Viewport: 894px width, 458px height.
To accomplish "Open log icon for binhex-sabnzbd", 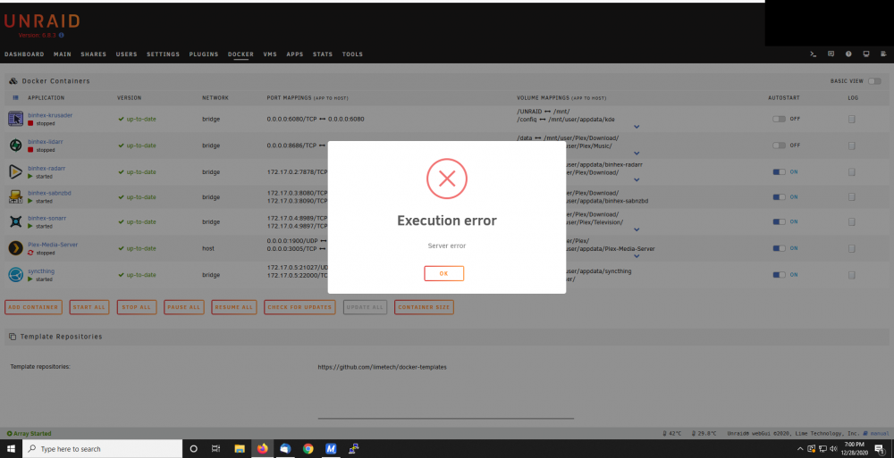I will (852, 197).
